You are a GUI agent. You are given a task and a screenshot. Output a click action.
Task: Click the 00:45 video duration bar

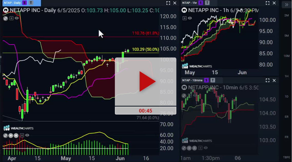[x=145, y=111]
